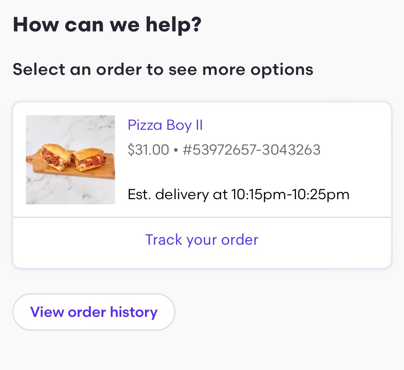Click the word "View" on the history button
404x370 pixels.
(47, 312)
